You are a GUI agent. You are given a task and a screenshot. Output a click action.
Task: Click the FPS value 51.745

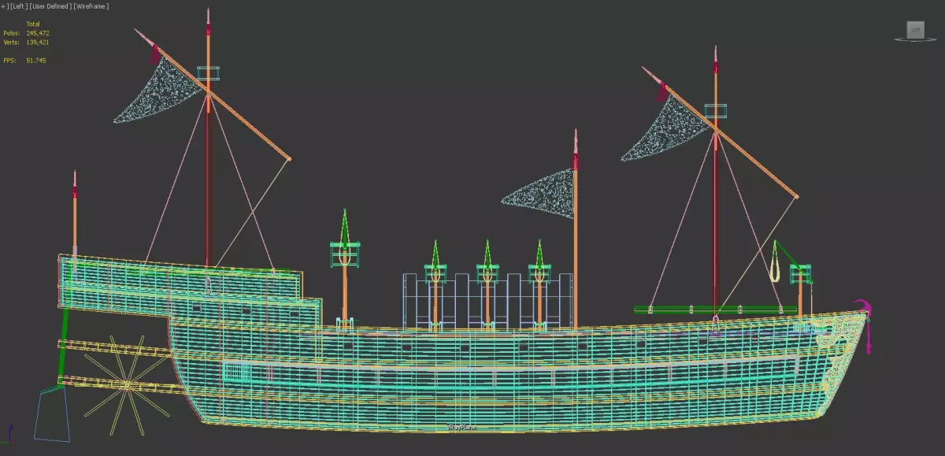[x=36, y=61]
